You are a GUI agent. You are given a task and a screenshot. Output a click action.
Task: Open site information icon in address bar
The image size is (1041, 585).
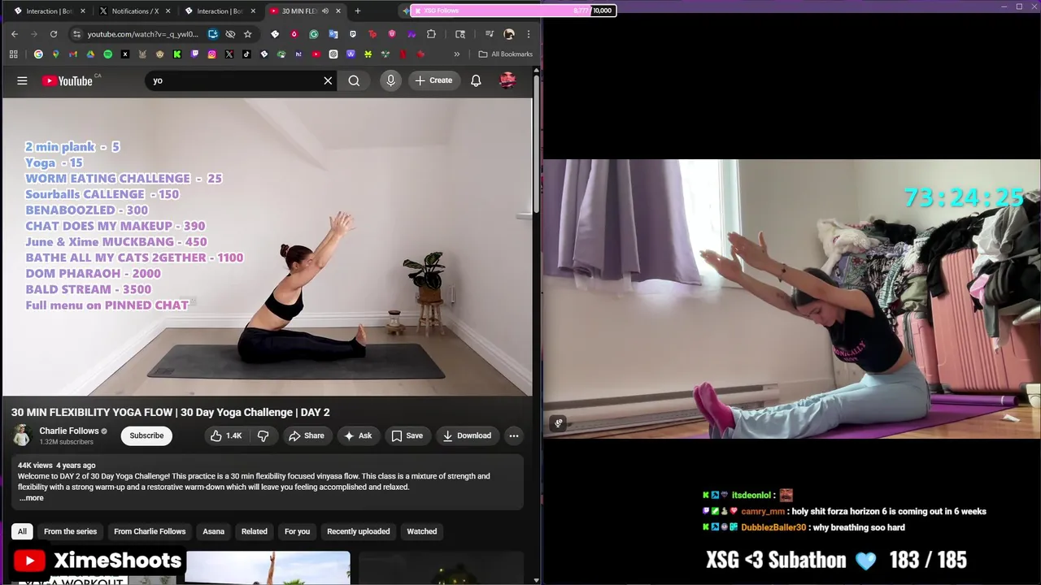76,34
